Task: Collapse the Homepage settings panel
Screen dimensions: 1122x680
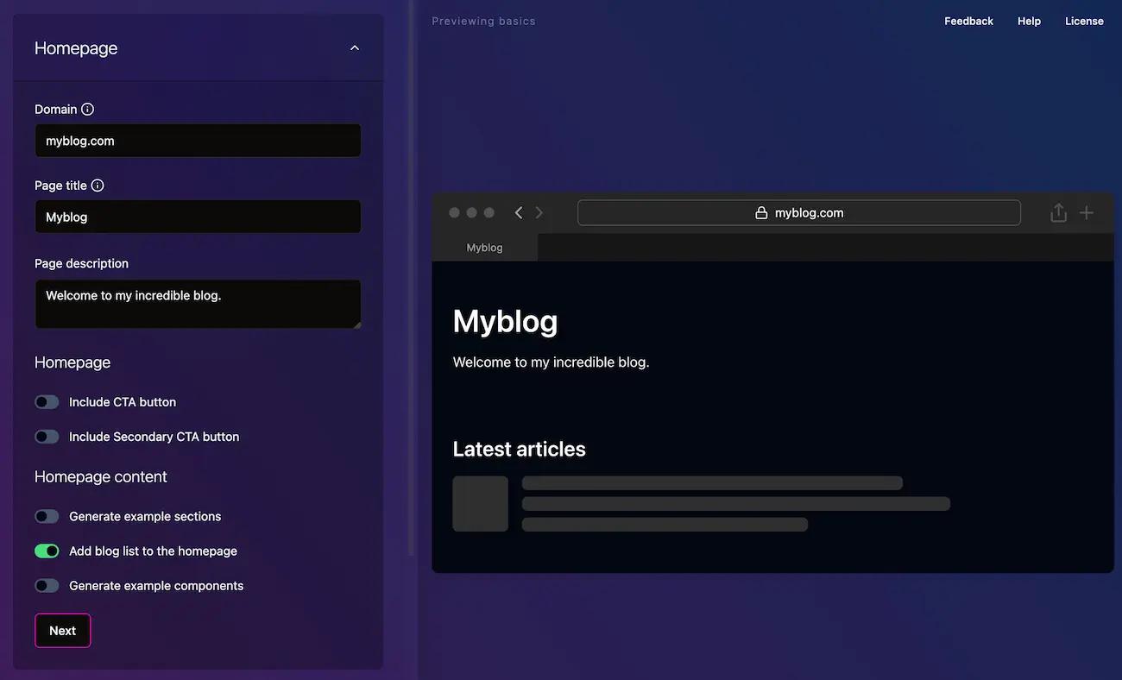Action: click(354, 47)
